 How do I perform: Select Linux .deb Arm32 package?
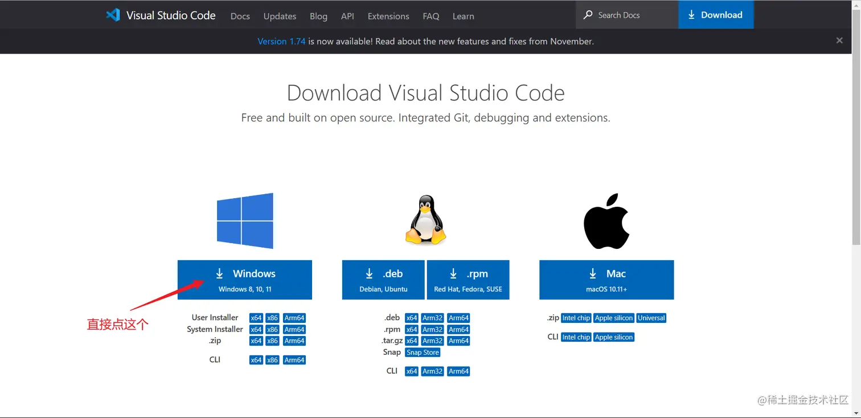pyautogui.click(x=433, y=318)
